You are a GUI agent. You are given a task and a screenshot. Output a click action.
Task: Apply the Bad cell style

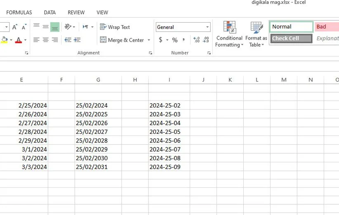click(326, 27)
